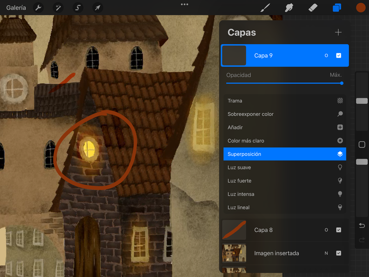Image resolution: width=369 pixels, height=277 pixels.
Task: Select the Smudge tool
Action: 289,8
